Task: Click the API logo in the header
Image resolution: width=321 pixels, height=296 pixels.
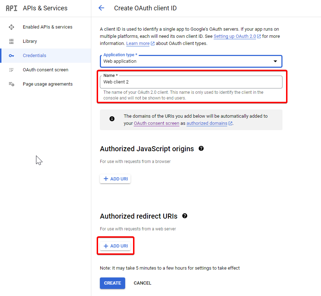Action: (11, 8)
